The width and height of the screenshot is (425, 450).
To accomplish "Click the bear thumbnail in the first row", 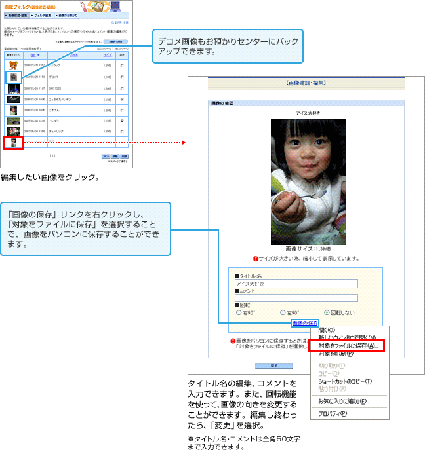I will click(x=14, y=65).
